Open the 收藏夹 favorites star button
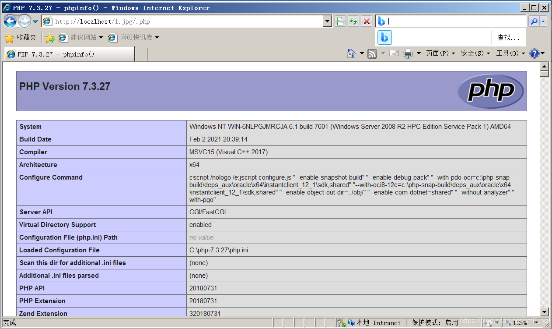The width and height of the screenshot is (552, 329). tap(21, 38)
